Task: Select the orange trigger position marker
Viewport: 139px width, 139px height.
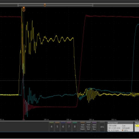Action: pos(24,9)
